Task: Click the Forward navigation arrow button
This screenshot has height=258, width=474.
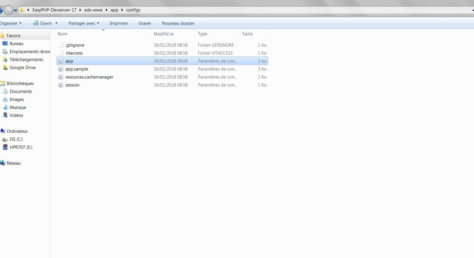Action: point(8,10)
